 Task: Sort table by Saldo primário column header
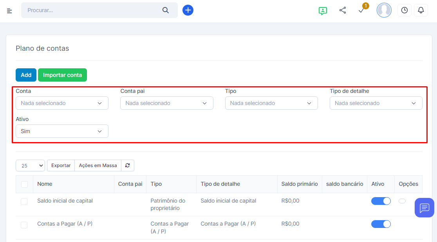pyautogui.click(x=300, y=184)
